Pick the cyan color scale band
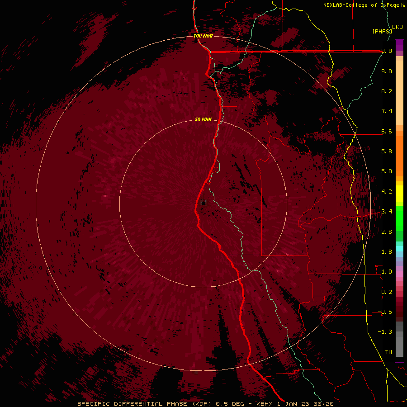Viewport: 407px width, 407px height. (x=399, y=249)
